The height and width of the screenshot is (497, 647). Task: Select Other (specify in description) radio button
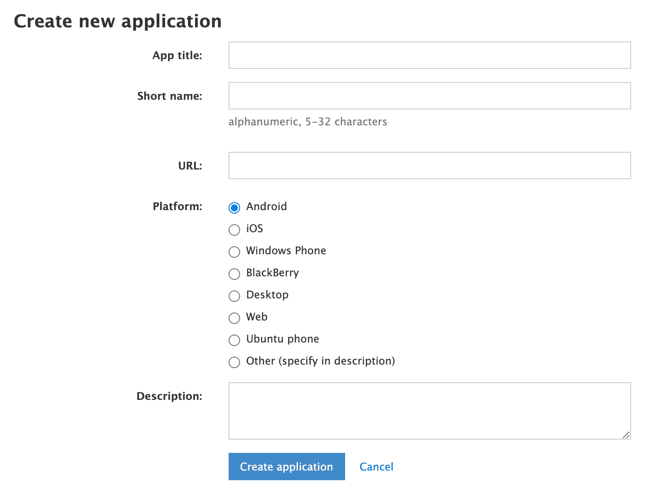click(234, 362)
